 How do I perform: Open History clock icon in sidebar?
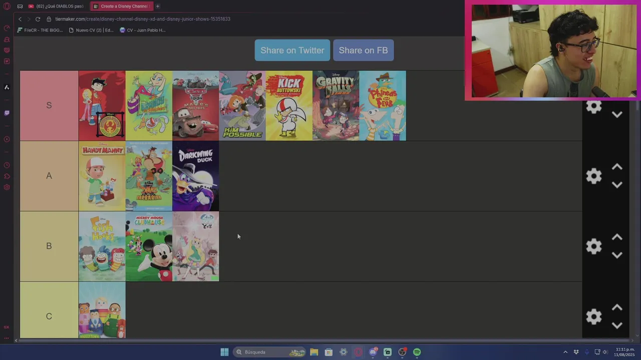pyautogui.click(x=7, y=165)
